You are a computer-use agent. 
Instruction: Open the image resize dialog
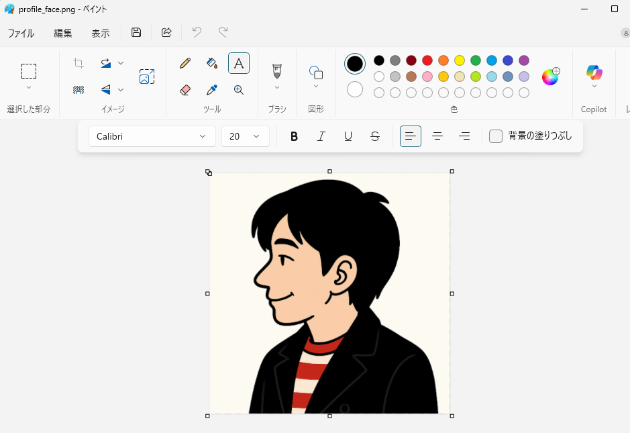(x=147, y=76)
